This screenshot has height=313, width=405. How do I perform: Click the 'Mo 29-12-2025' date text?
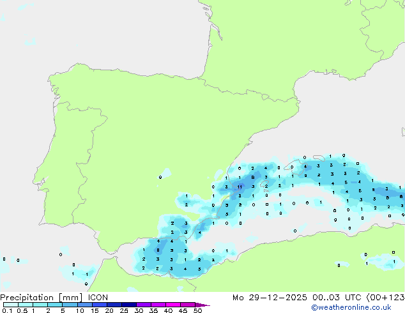click(270, 298)
